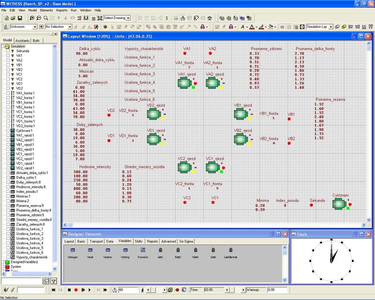Screen dimensions: 375x300
Task: Step the simulation forward once
Action: (x=83, y=290)
